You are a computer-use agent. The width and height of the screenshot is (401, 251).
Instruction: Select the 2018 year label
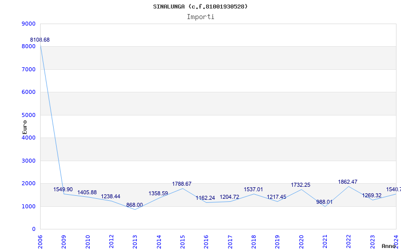254,242
